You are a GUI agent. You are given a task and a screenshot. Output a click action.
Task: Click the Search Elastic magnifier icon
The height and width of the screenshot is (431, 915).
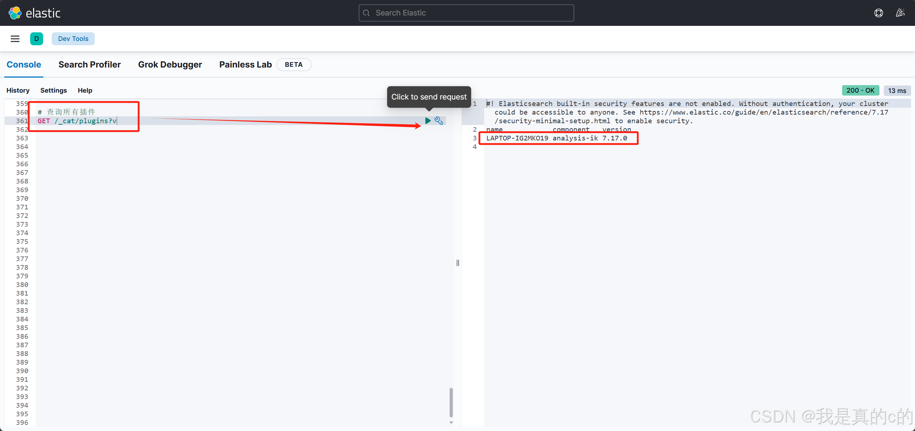(366, 13)
